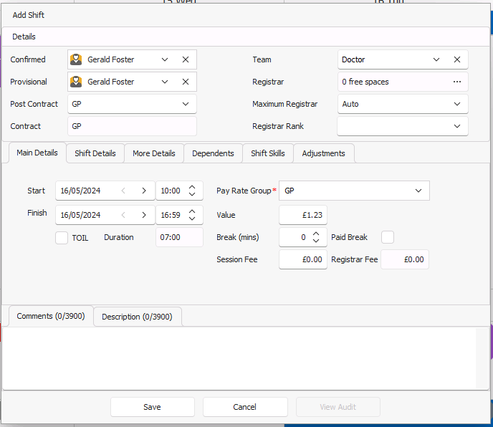
Task: Go to next day for Finish date
Action: coord(144,215)
